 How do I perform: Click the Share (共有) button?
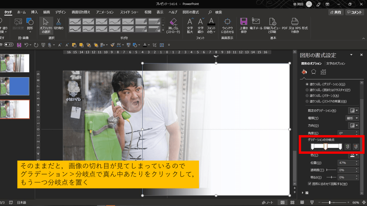point(335,12)
